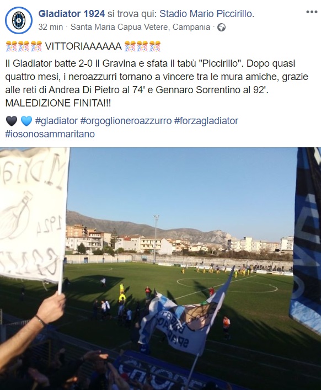Open the #orgoglioneroazzurro hashtag
321x390 pixels.
tap(126, 121)
